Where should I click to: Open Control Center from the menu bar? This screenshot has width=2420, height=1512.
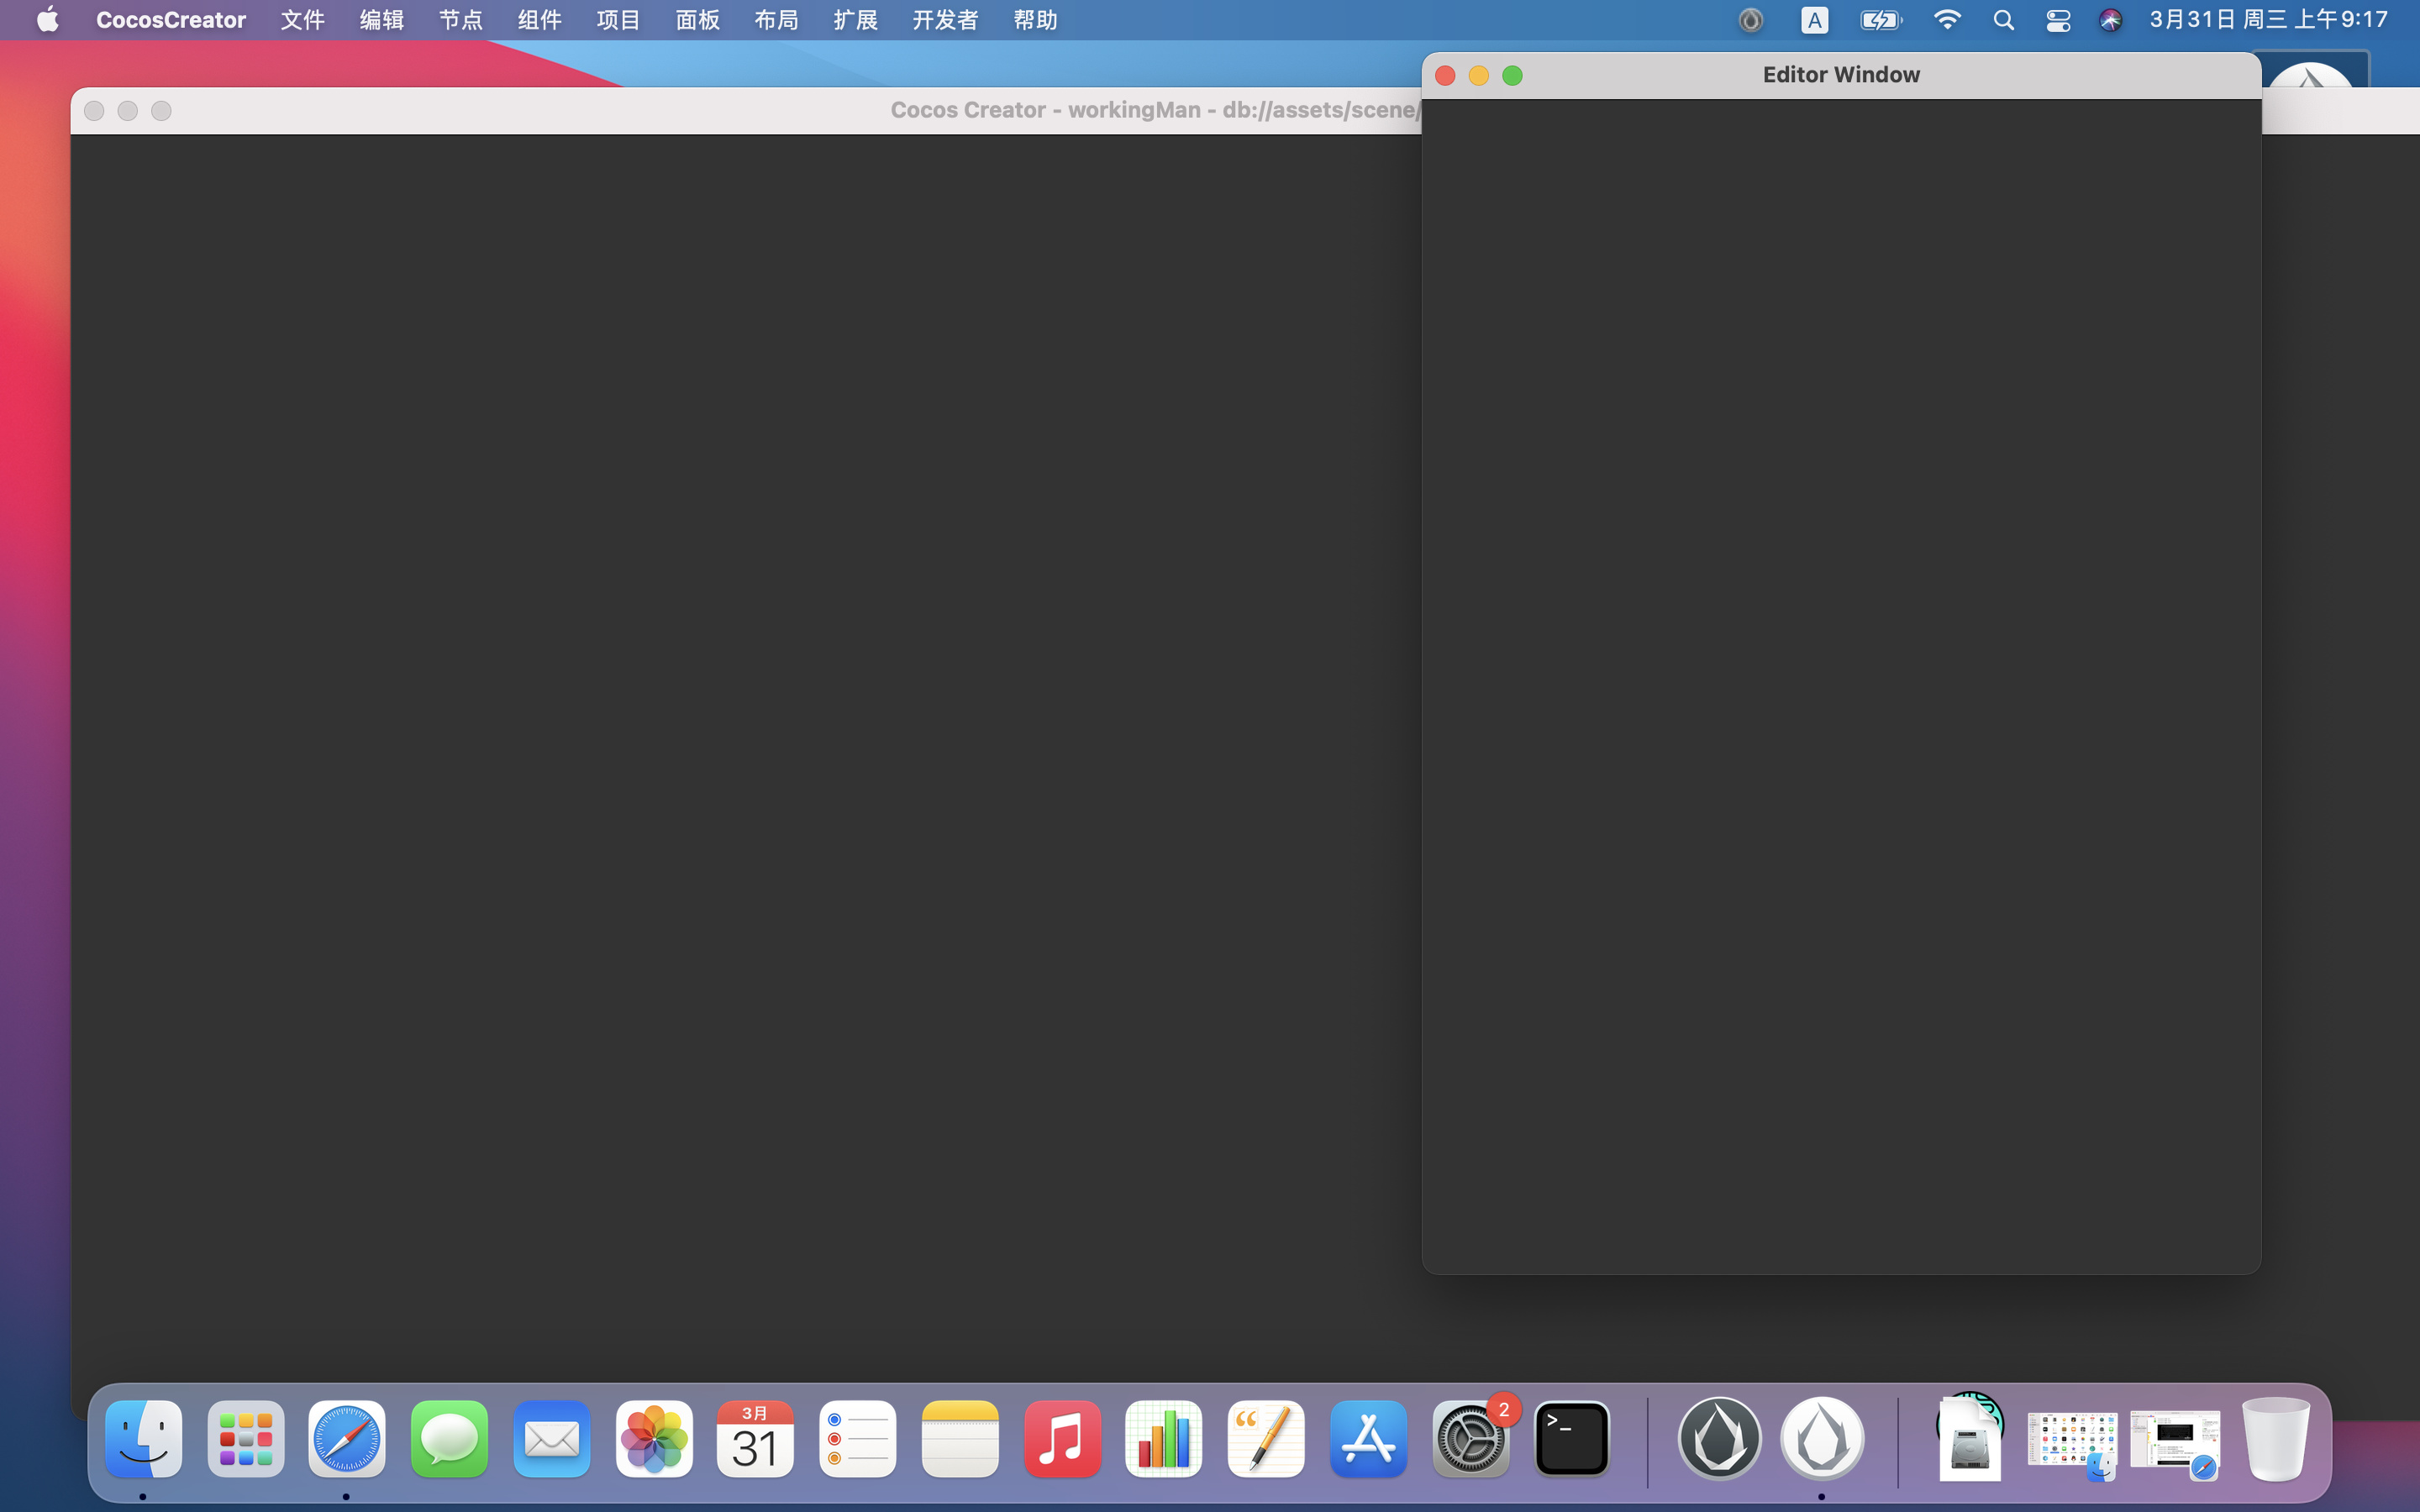[x=2057, y=20]
